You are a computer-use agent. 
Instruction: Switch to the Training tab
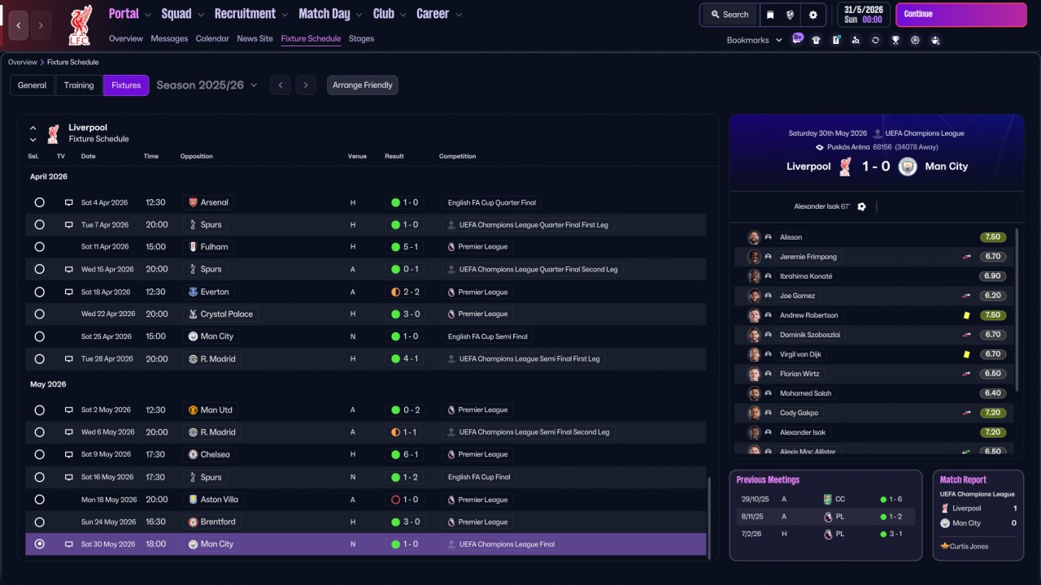pos(79,85)
